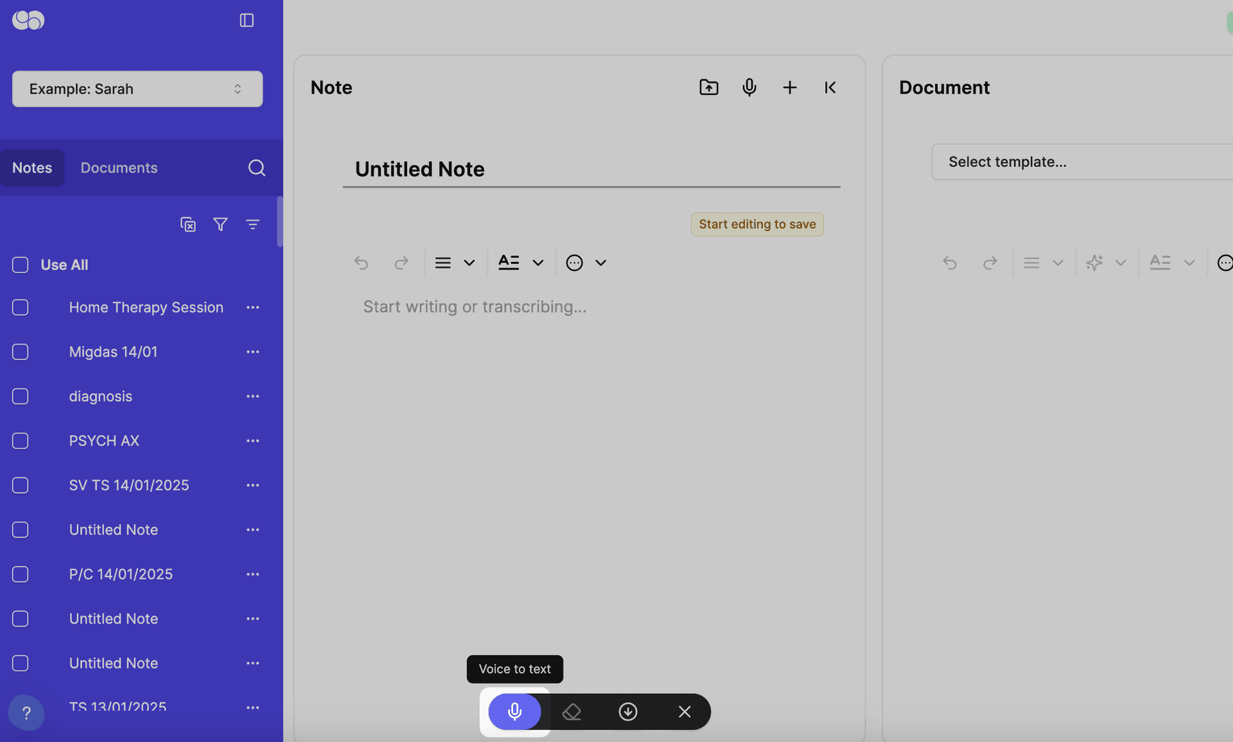Switch to the Notes tab
Screen dimensions: 1233x742
click(32, 168)
